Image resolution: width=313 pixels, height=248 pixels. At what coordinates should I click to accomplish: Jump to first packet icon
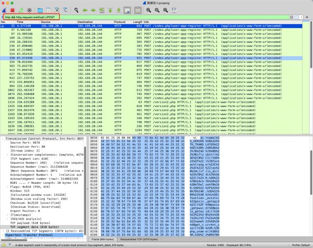[110, 10]
